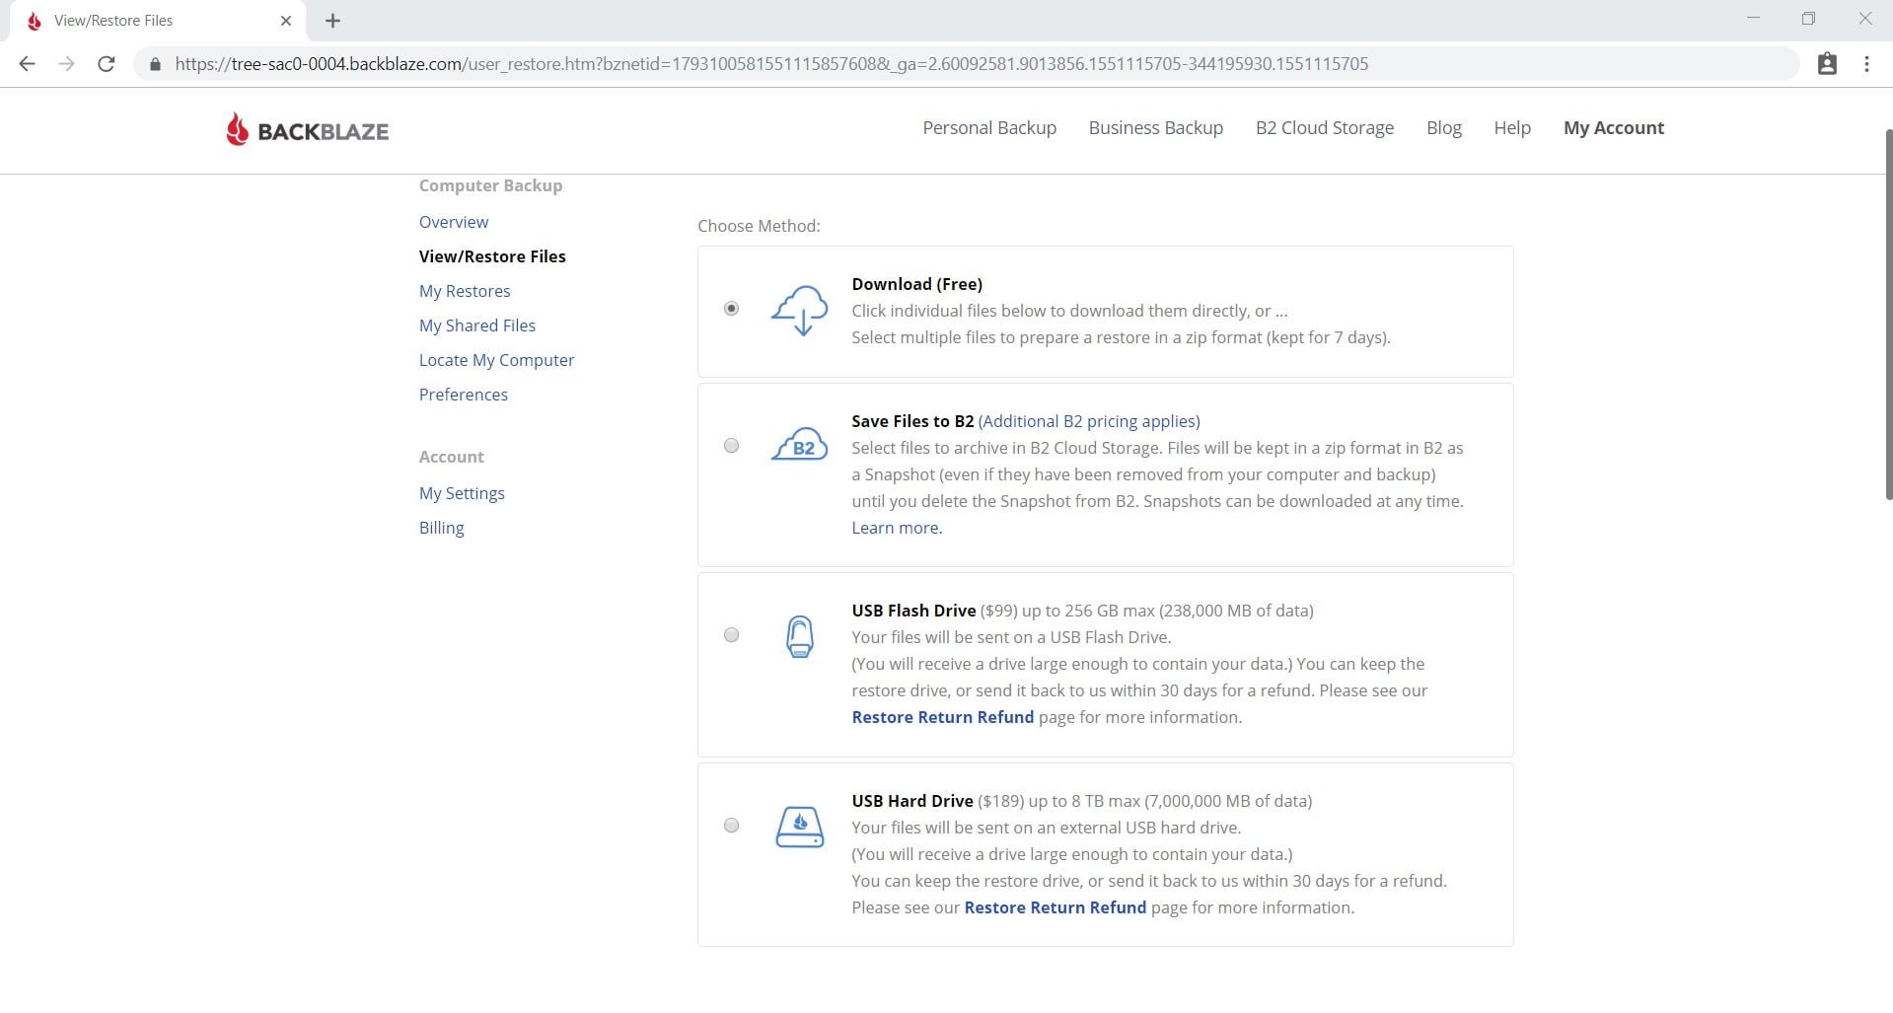
Task: Open the My Restores sidebar link
Action: 465,291
